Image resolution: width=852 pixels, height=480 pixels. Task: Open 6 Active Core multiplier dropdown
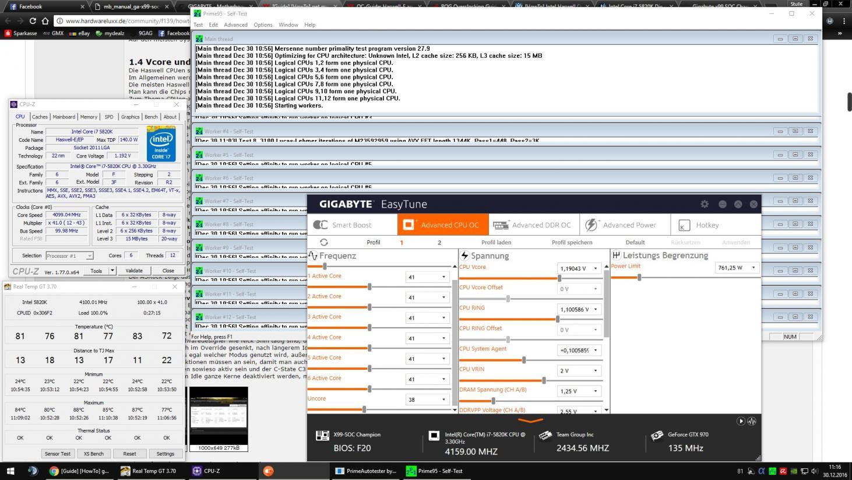coord(443,379)
